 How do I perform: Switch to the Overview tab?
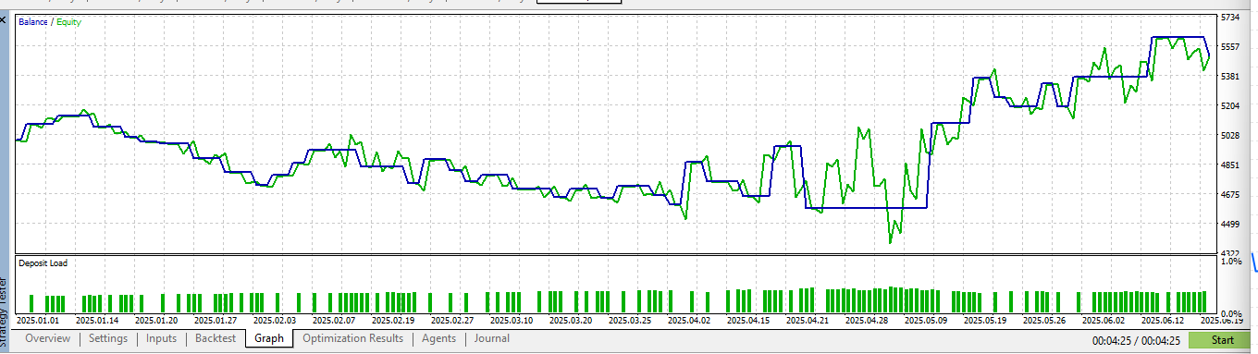point(47,338)
